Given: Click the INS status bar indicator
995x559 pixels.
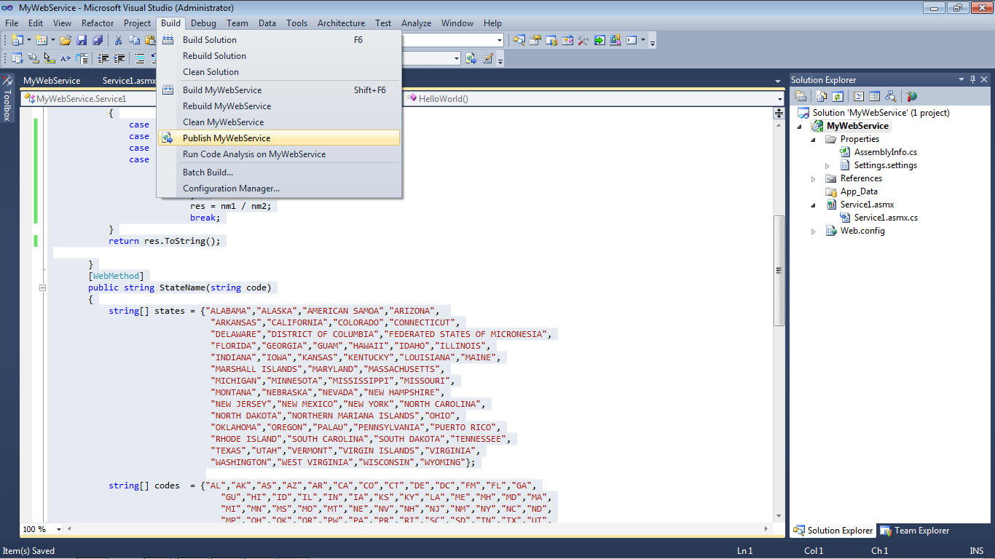Looking at the screenshot, I should click(x=976, y=551).
